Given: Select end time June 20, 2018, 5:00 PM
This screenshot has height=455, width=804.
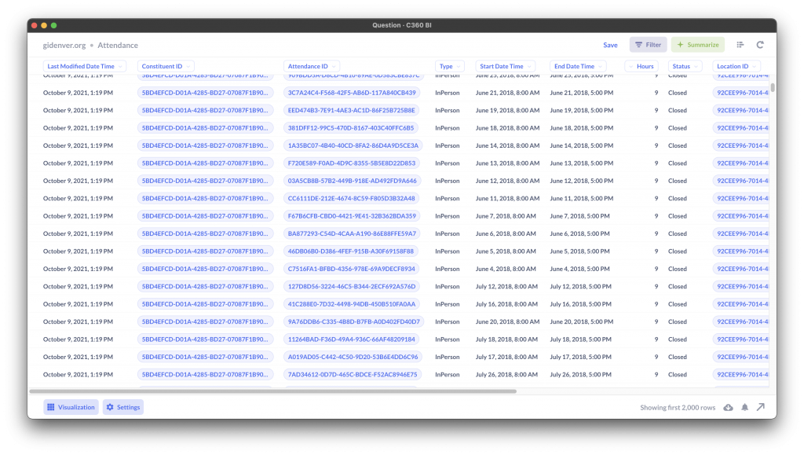Looking at the screenshot, I should (x=582, y=321).
